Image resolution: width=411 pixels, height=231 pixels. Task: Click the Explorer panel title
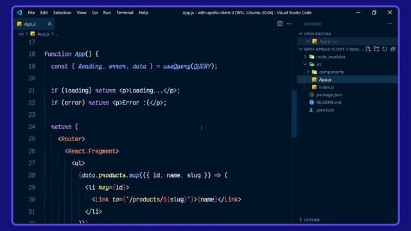[313, 24]
